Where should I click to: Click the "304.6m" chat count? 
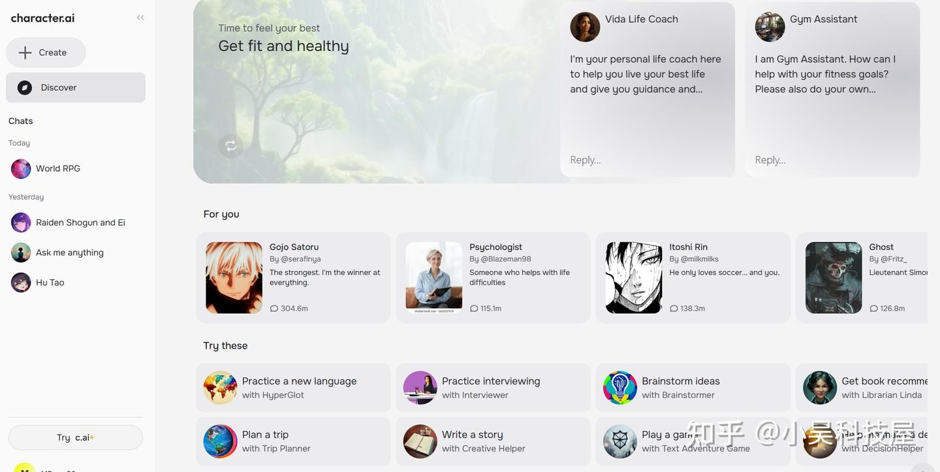tap(289, 308)
